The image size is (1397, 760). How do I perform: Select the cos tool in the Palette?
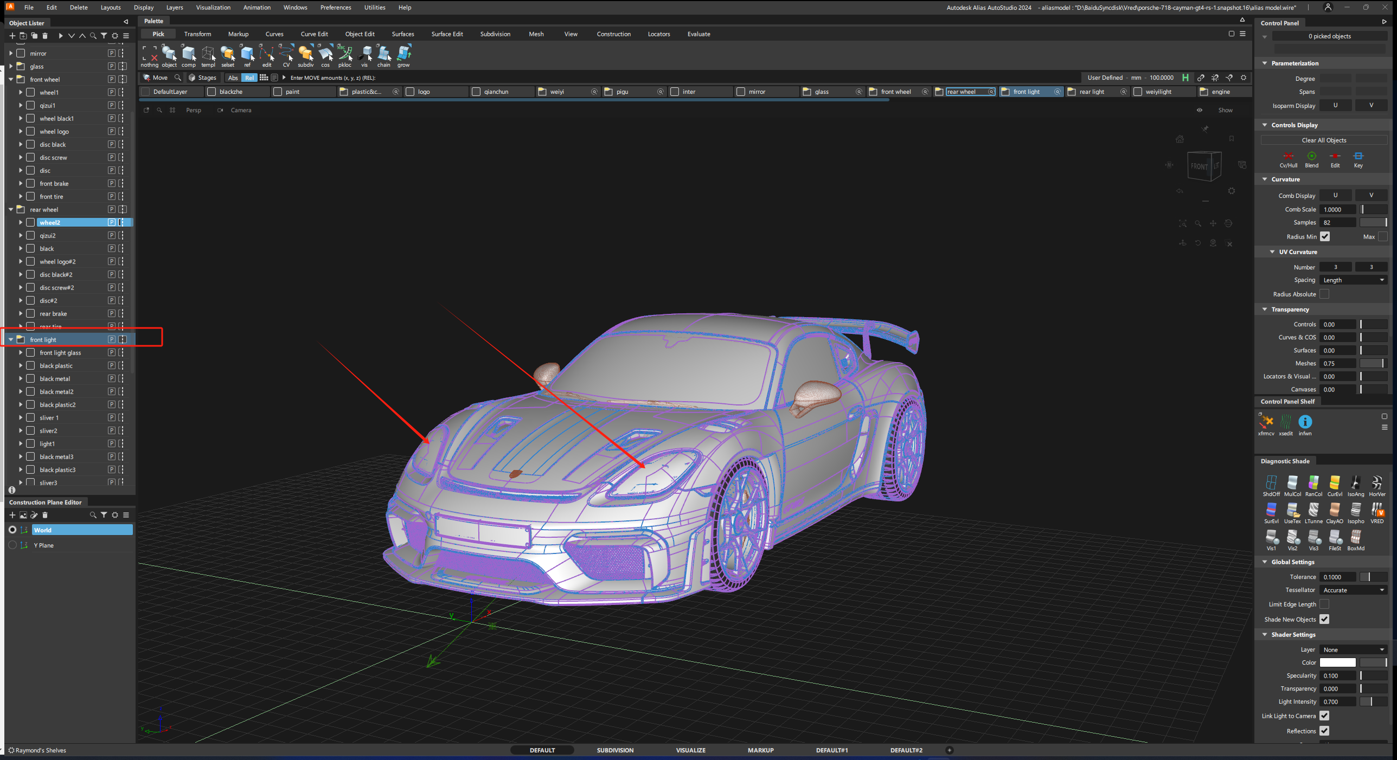point(325,54)
